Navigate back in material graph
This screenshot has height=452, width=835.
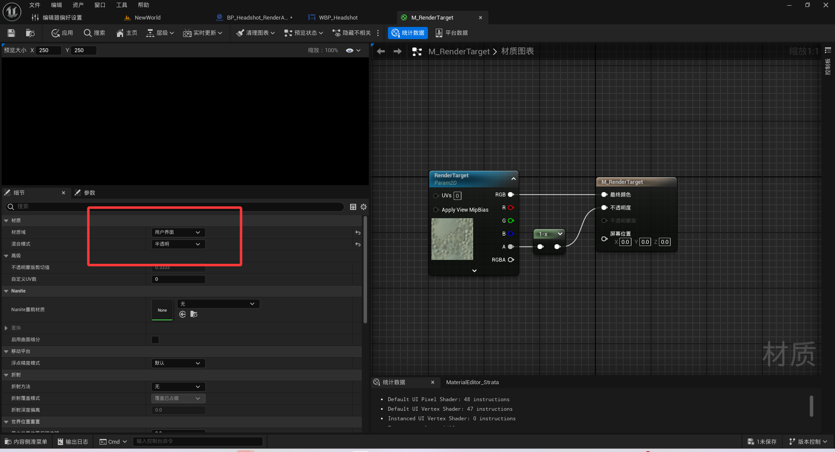(x=381, y=51)
